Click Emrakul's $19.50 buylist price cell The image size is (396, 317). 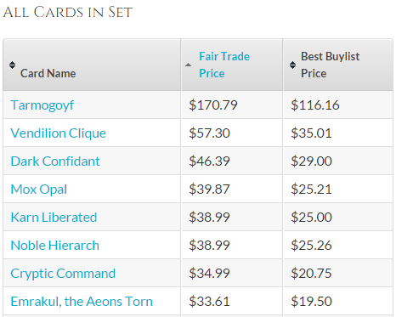tap(338, 301)
